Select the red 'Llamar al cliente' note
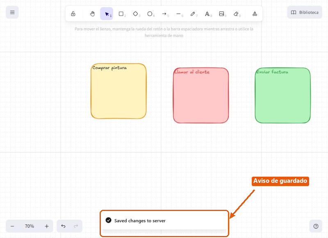 (x=201, y=95)
